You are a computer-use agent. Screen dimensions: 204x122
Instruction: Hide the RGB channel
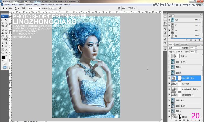169,20
